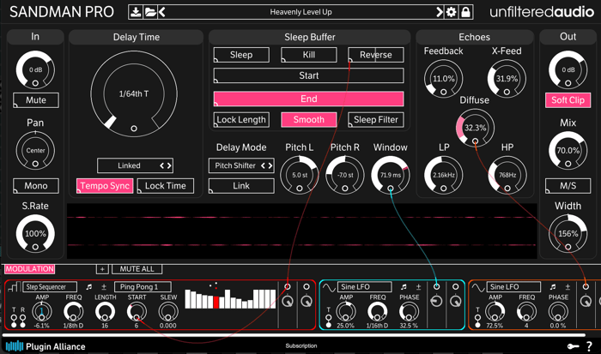601x354 pixels.
Task: Enable Lock Time
Action: (165, 186)
